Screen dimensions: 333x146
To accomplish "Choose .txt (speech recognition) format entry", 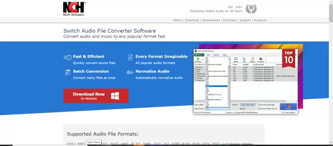I will 214,99.
